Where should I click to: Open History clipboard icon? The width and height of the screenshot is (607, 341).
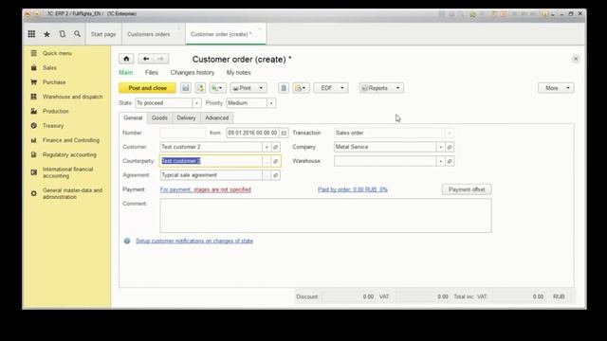(x=62, y=34)
